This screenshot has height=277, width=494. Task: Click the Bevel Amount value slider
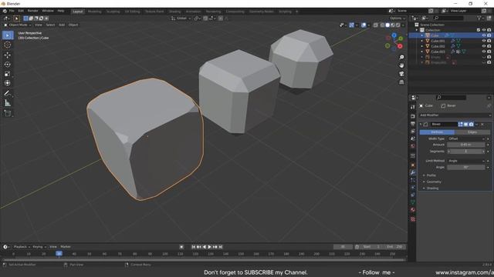tap(466, 145)
